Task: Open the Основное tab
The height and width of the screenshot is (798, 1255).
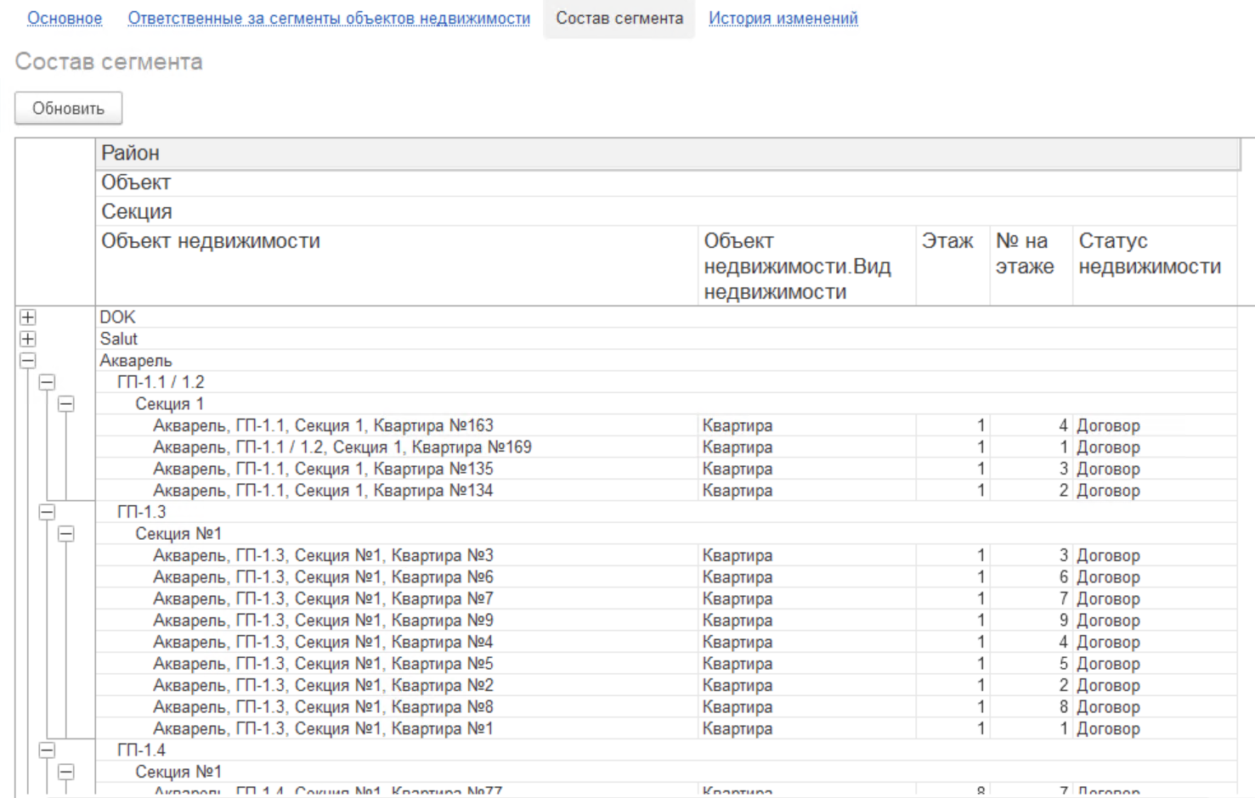Action: 65,19
